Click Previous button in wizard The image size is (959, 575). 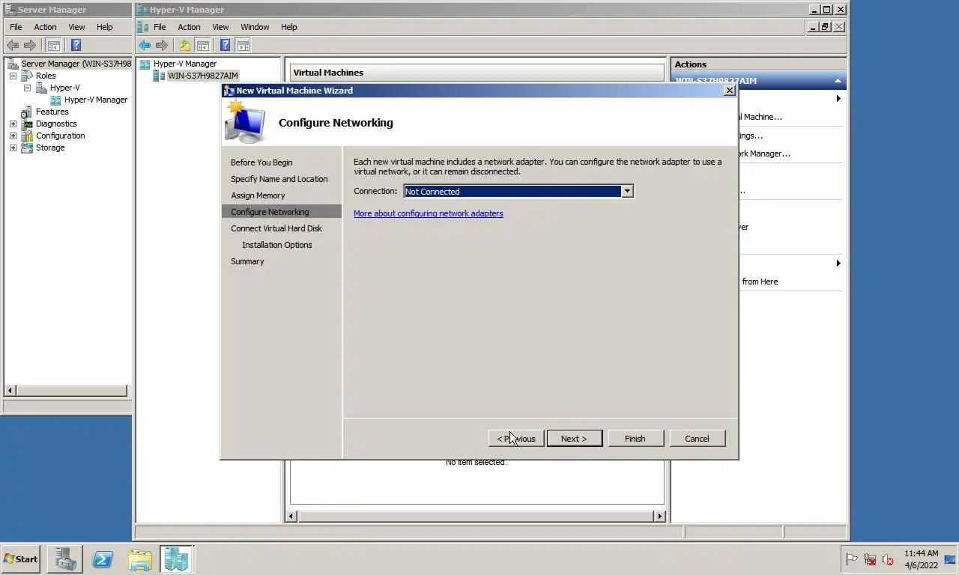tap(516, 439)
